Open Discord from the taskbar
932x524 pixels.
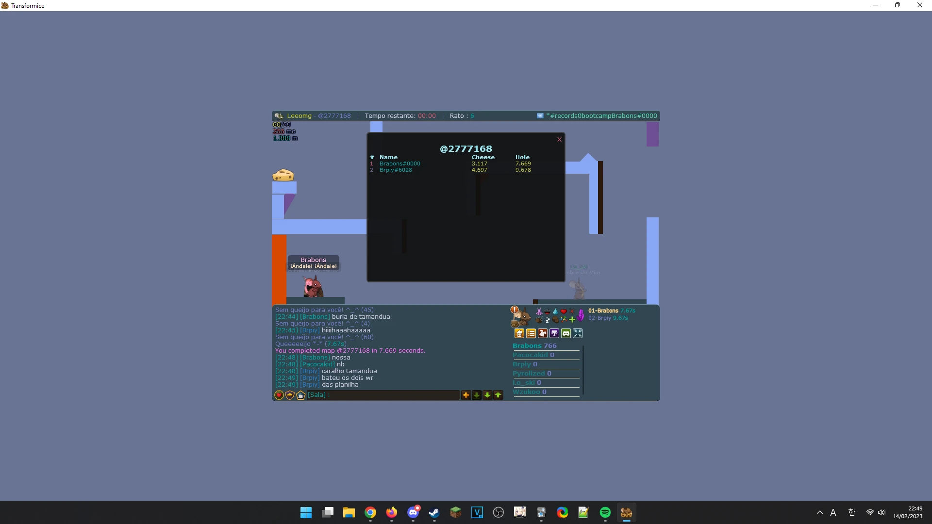(413, 513)
